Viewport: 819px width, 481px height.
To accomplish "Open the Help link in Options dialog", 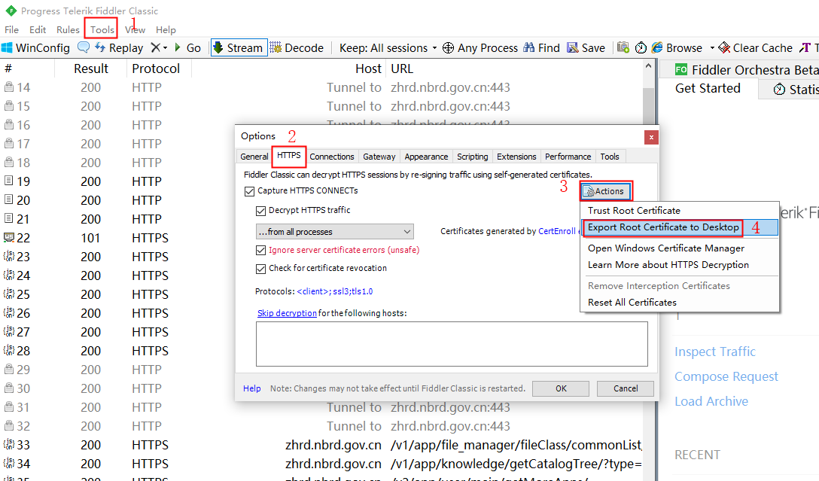I will click(251, 388).
